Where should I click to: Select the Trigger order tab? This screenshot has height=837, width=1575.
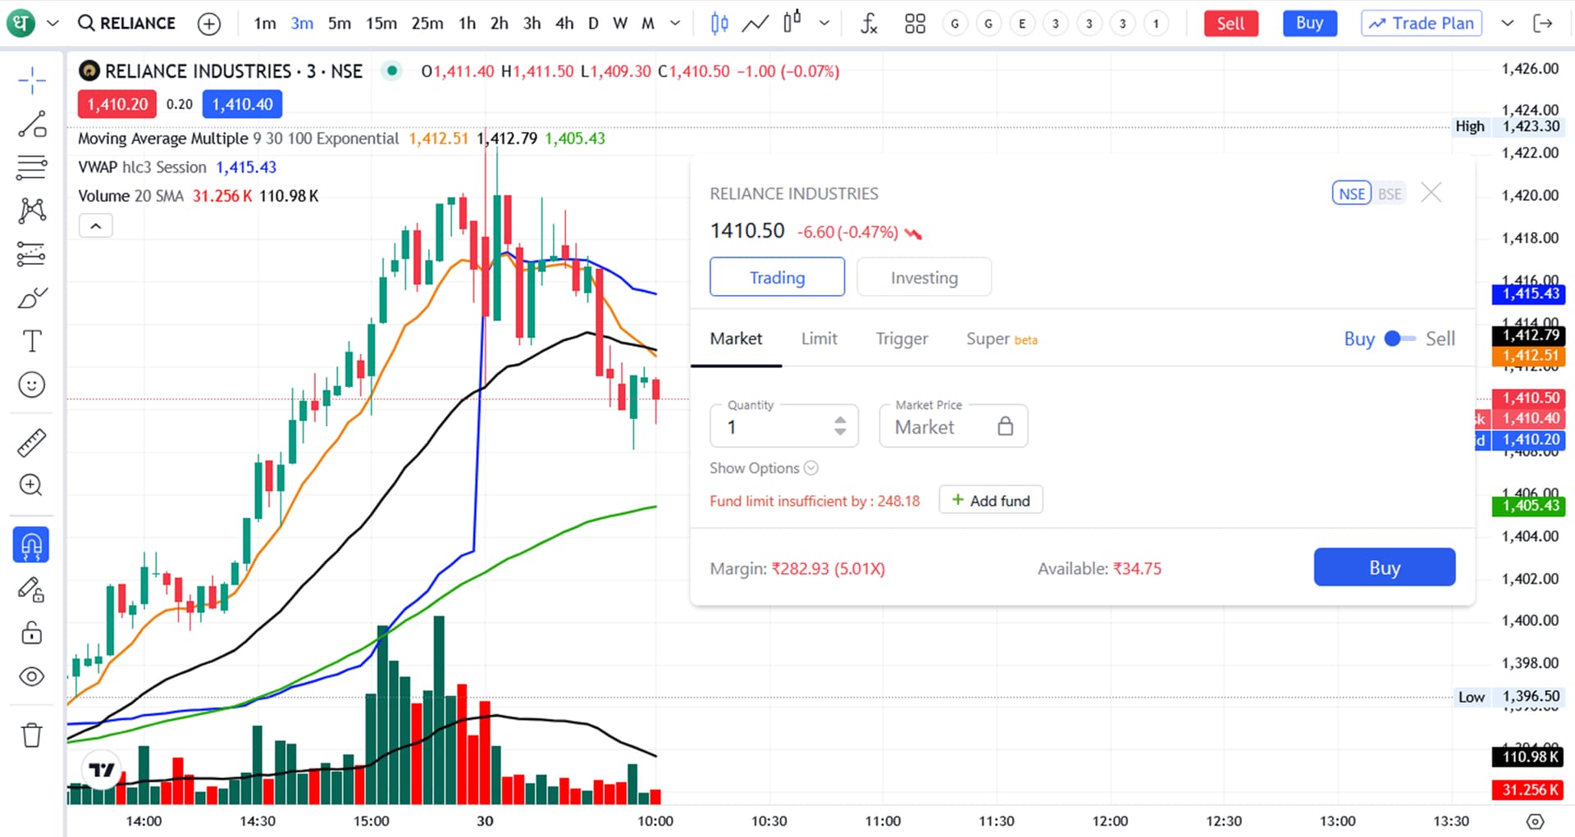click(x=902, y=339)
